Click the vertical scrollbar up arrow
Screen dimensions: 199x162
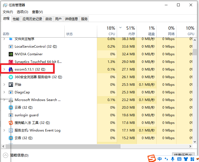[195, 40]
